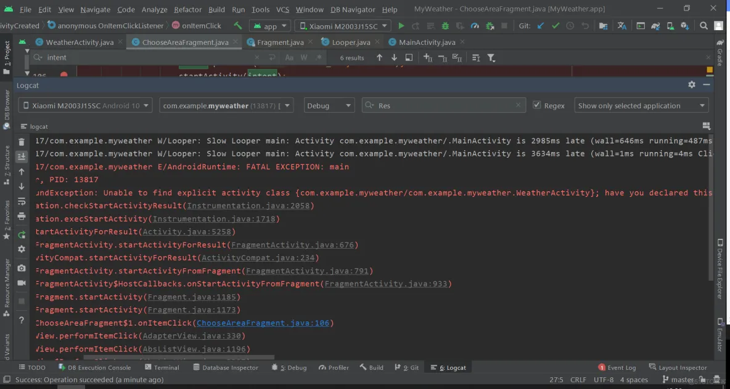730x389 pixels.
Task: Toggle Match Case Aa in search bar
Action: (289, 58)
